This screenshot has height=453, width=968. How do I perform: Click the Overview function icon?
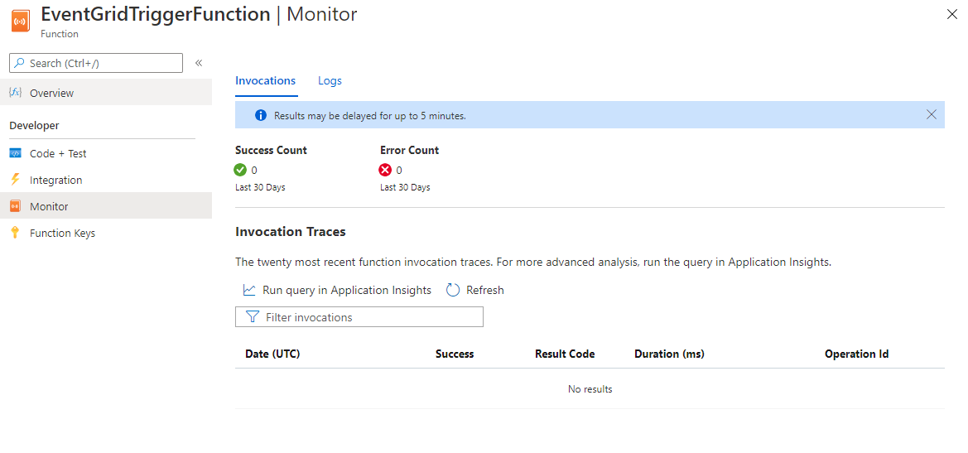pyautogui.click(x=15, y=93)
